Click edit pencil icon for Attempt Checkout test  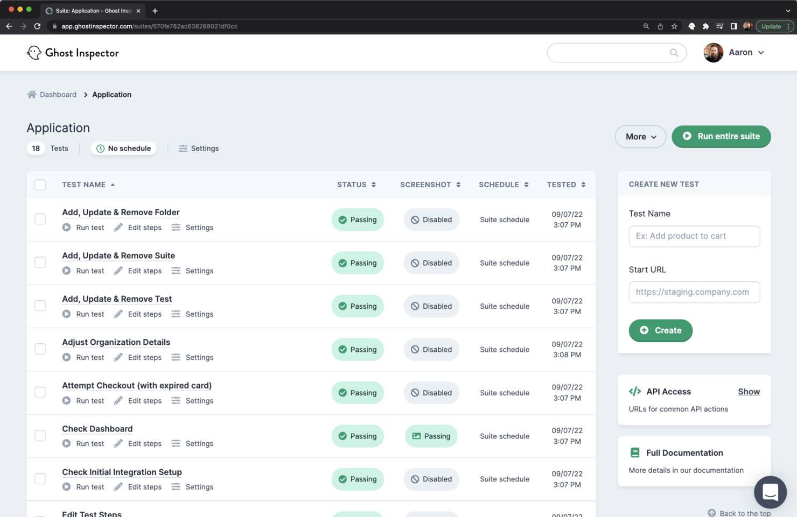(118, 401)
